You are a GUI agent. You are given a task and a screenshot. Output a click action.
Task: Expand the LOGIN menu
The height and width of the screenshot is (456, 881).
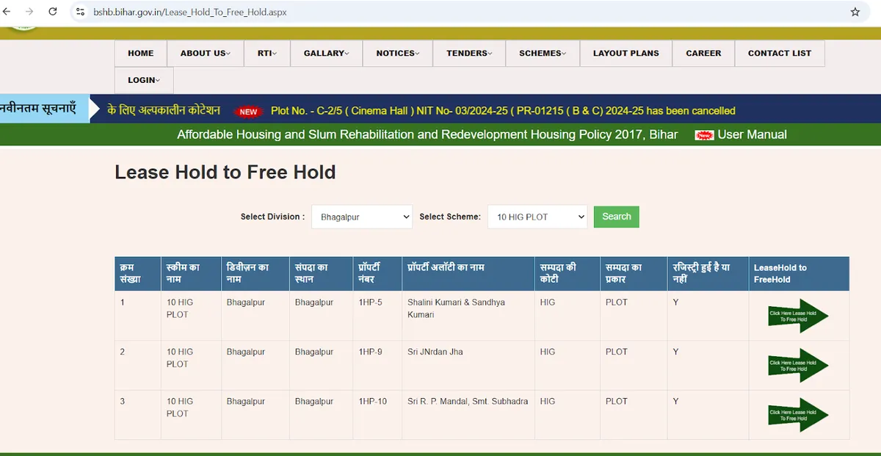click(x=144, y=80)
